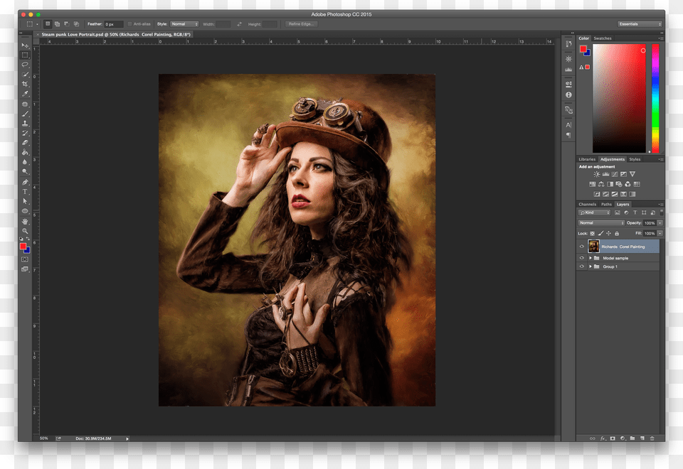Image resolution: width=683 pixels, height=469 pixels.
Task: Click the hue spectrum slider bar
Action: [655, 98]
